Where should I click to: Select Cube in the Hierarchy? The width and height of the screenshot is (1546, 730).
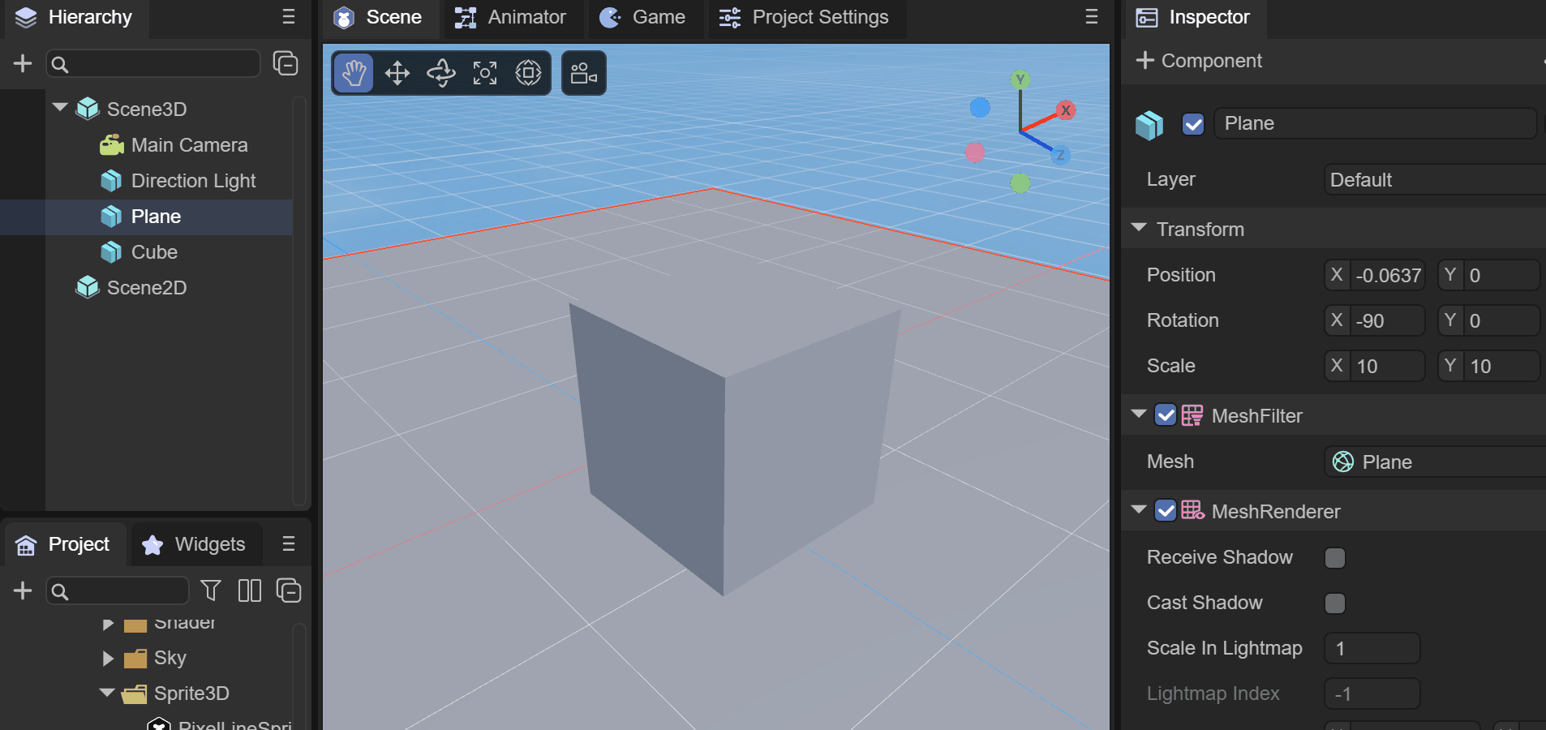click(x=154, y=252)
